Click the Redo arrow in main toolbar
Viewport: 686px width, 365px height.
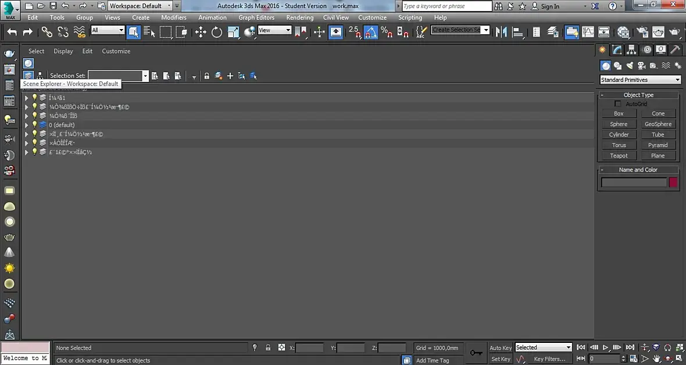point(27,31)
